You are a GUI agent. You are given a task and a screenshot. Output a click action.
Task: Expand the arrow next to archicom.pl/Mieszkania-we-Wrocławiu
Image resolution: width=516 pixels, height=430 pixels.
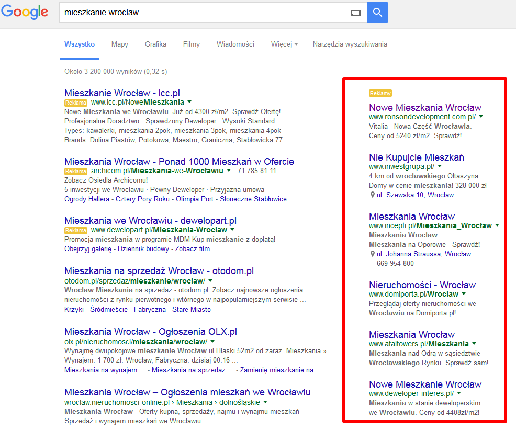point(229,171)
